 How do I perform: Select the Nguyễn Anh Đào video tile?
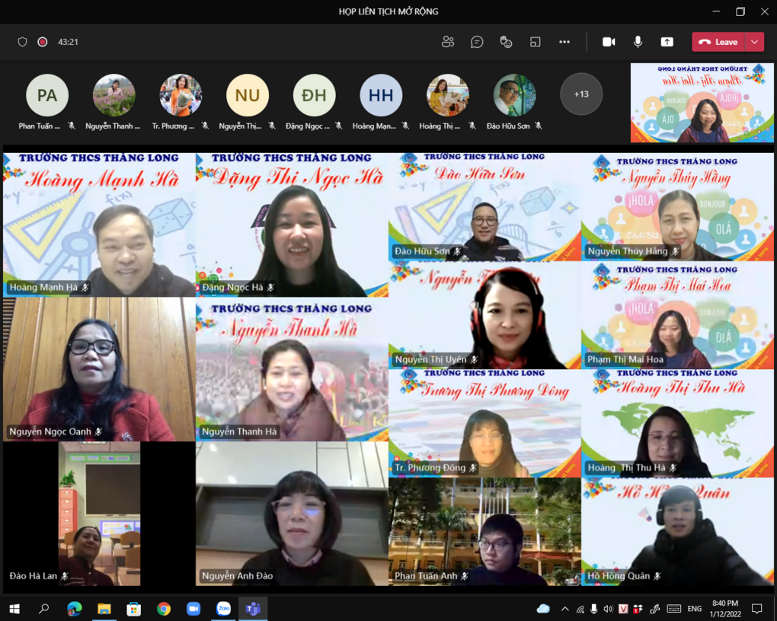point(292,514)
